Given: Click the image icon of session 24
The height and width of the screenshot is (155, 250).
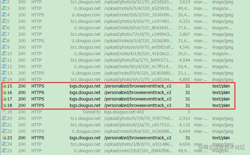Looking at the screenshot, I should pyautogui.click(x=4, y=144).
